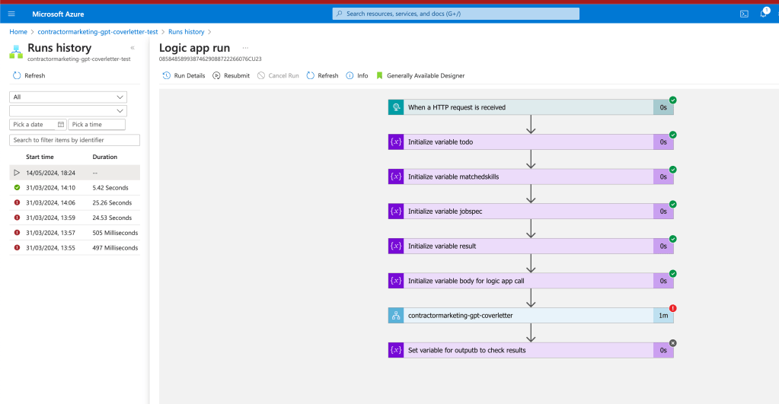
Task: Expand the empty second filter dropdown
Action: tap(68, 110)
